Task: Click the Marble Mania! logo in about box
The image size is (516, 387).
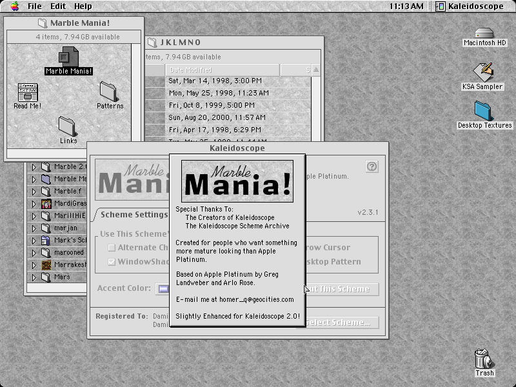Action: pyautogui.click(x=237, y=181)
